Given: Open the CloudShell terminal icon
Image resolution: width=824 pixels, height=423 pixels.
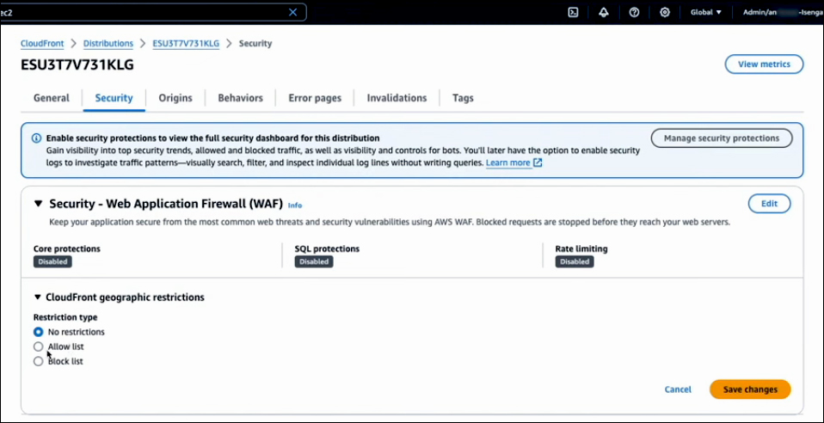Looking at the screenshot, I should 573,12.
